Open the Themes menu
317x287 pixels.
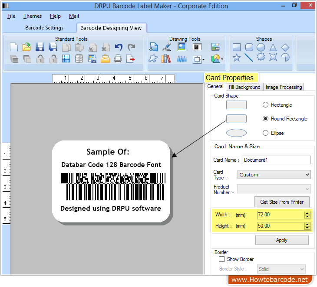tap(33, 16)
